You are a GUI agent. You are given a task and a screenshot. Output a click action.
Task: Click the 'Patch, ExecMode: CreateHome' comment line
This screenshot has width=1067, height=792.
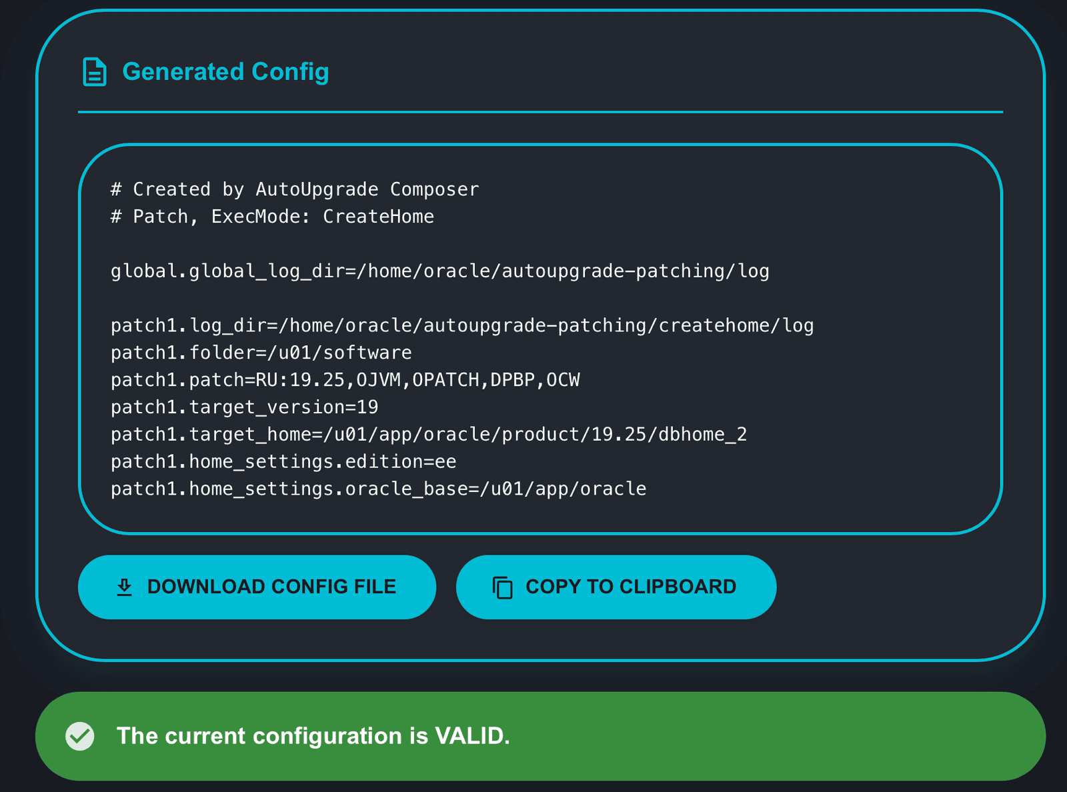click(272, 217)
